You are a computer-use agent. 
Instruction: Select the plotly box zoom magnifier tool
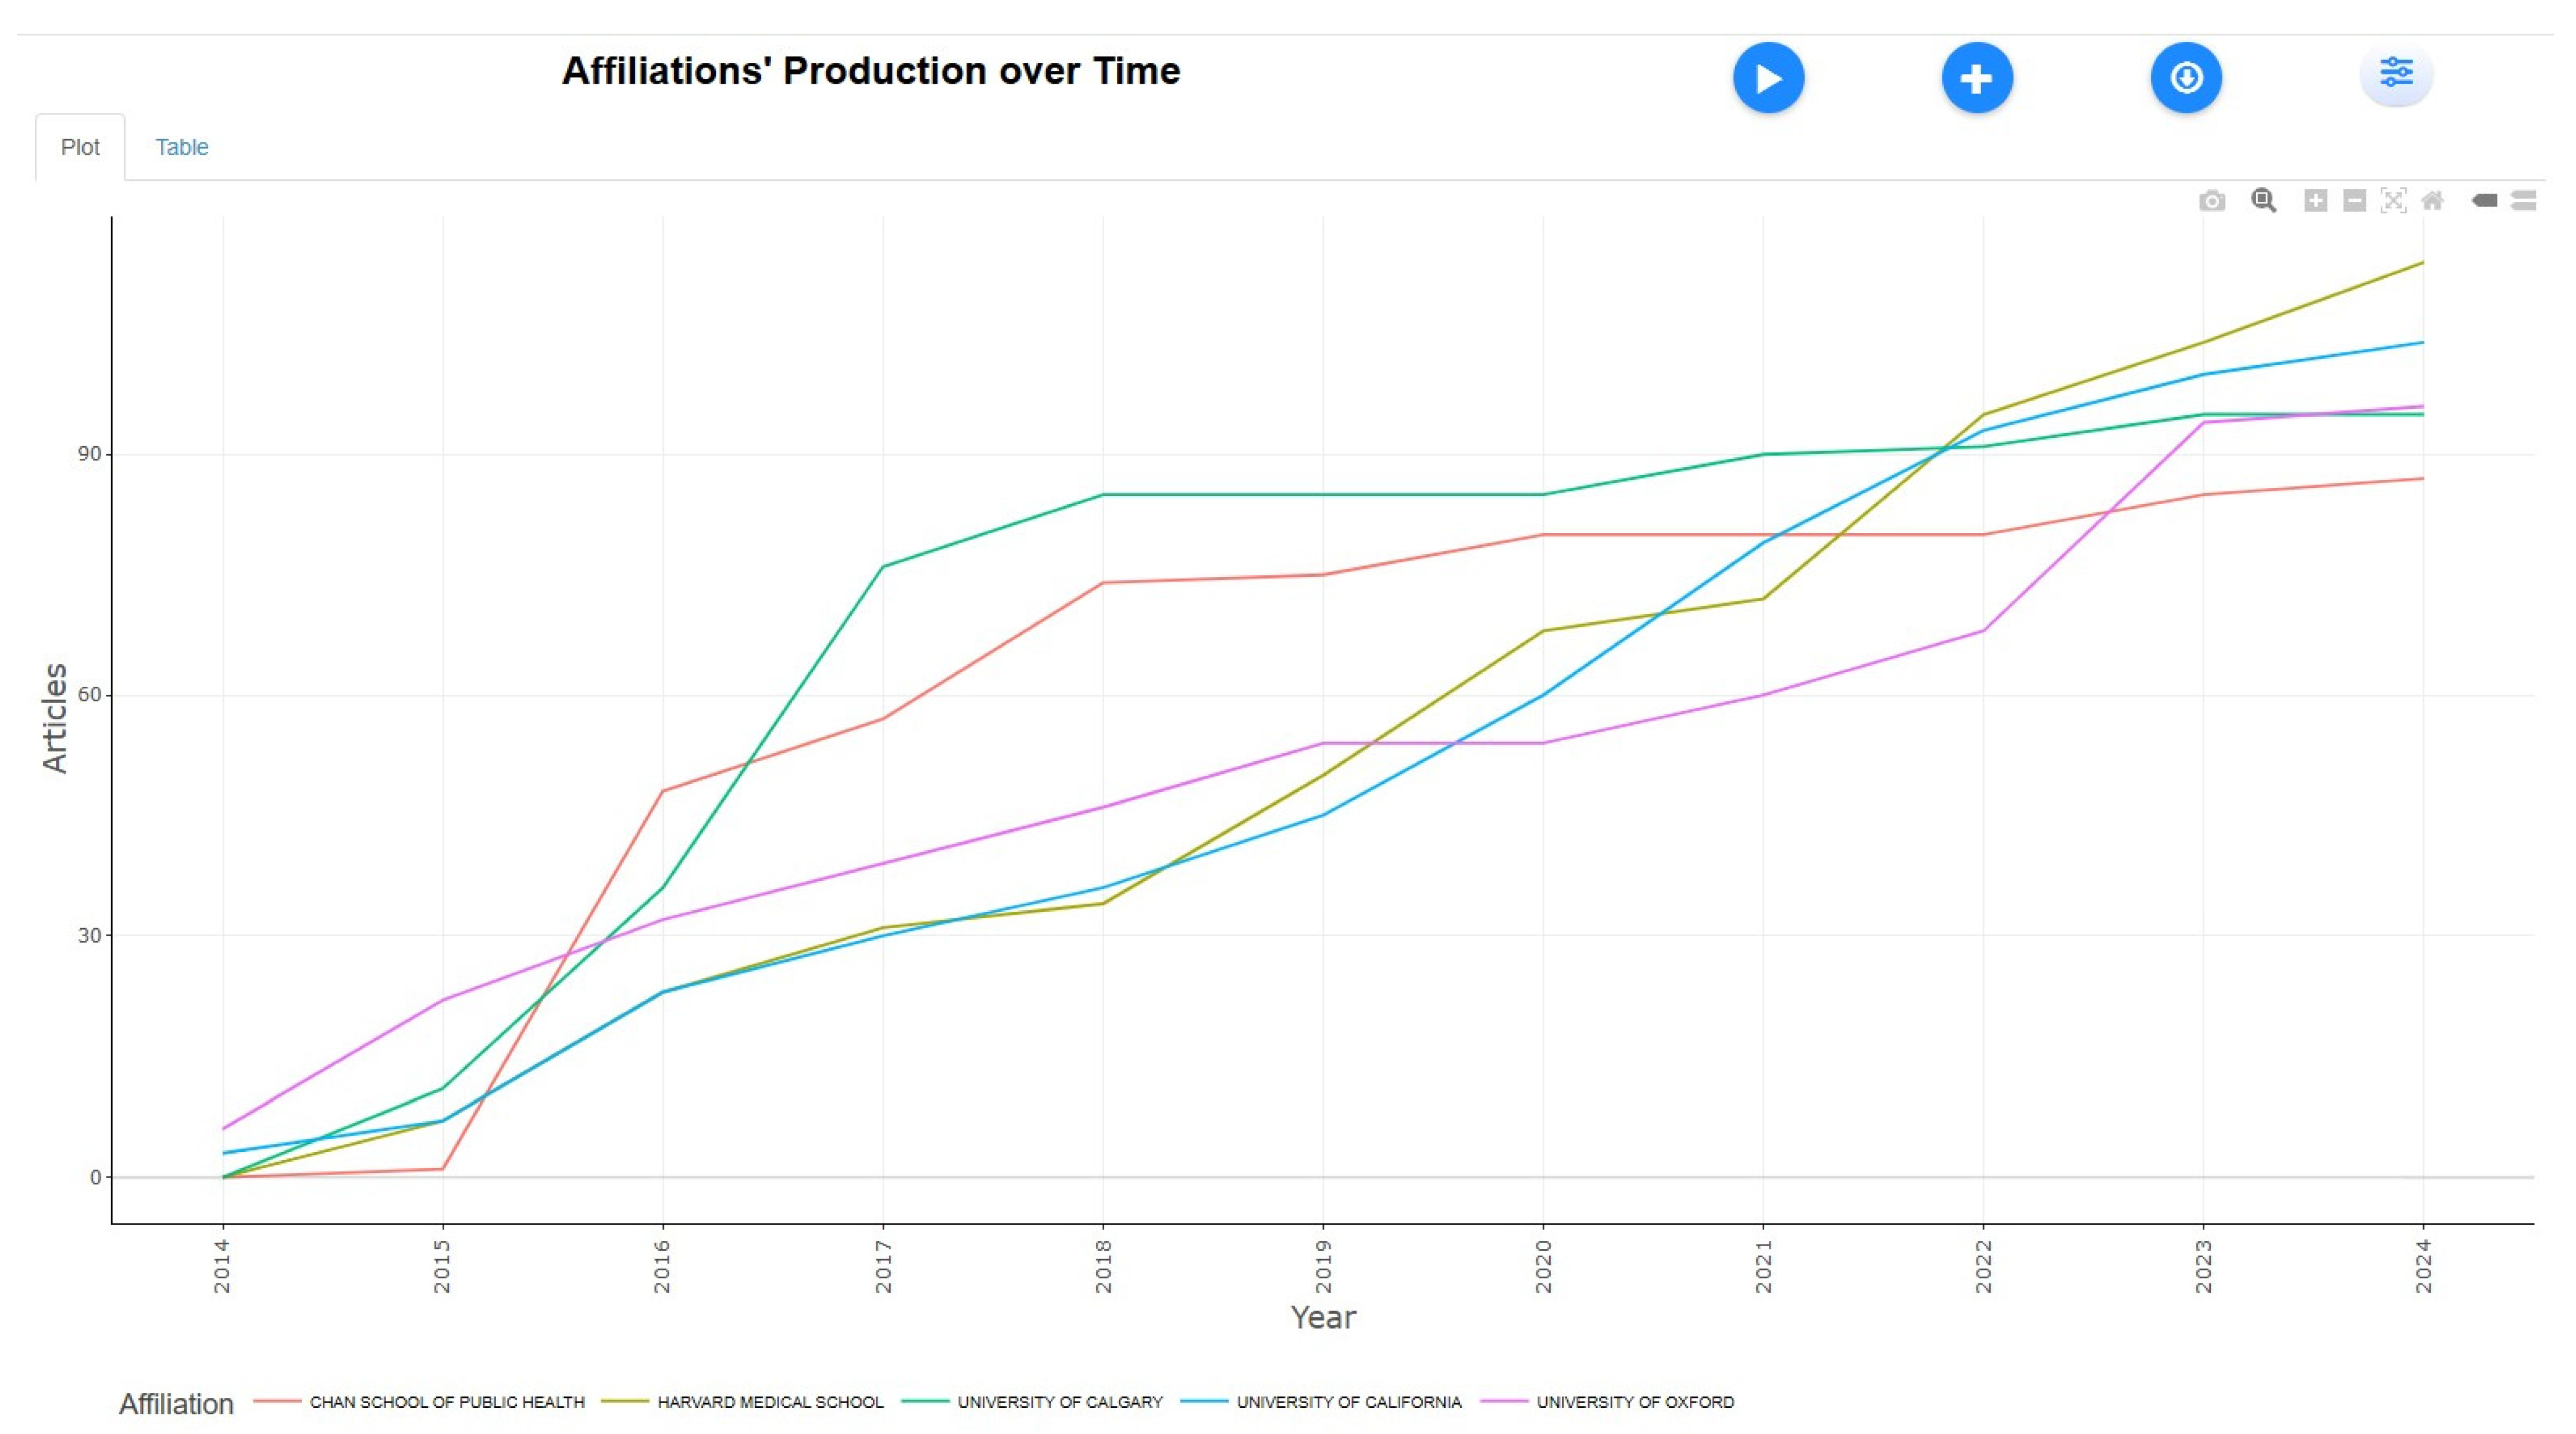click(2264, 201)
